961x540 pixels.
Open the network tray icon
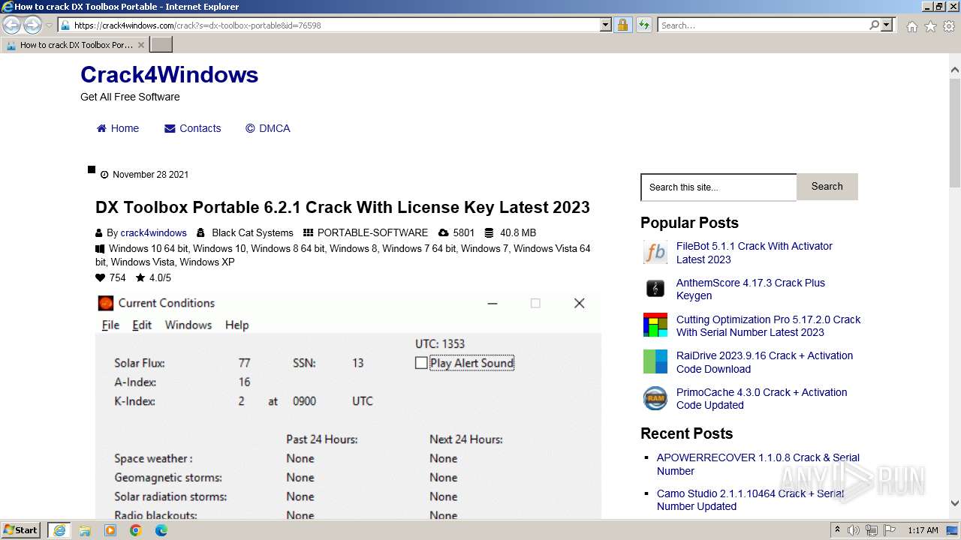tap(872, 530)
